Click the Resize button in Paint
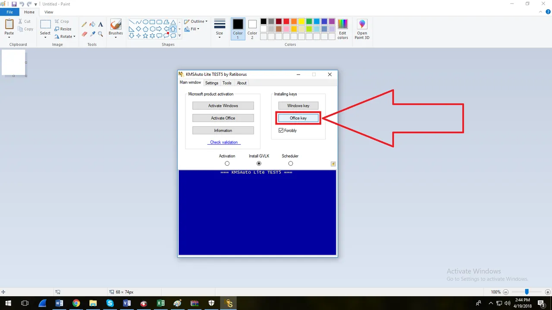Screen dimensions: 552x310 pyautogui.click(x=63, y=29)
